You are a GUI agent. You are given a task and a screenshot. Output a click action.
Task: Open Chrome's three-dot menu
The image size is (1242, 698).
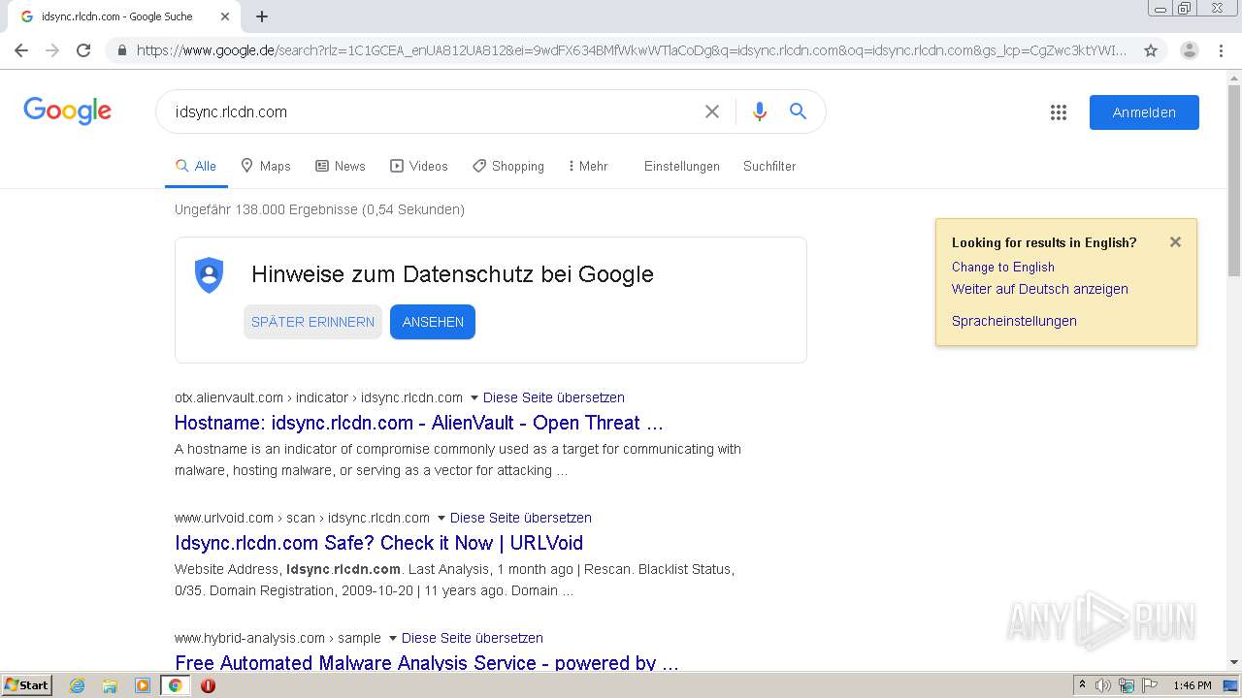click(x=1222, y=50)
